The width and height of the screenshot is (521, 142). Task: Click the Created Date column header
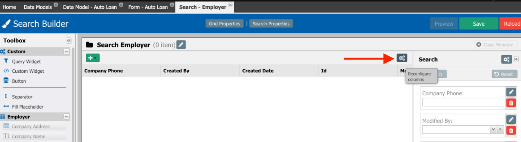pyautogui.click(x=279, y=71)
